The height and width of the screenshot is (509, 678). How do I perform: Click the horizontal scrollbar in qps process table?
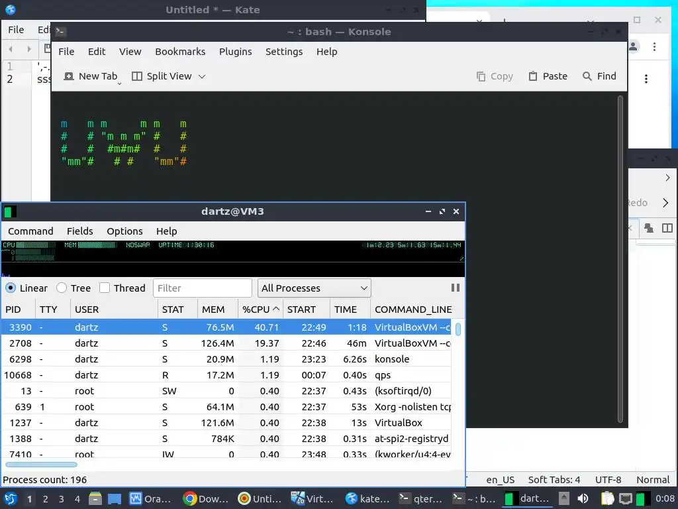pos(42,465)
